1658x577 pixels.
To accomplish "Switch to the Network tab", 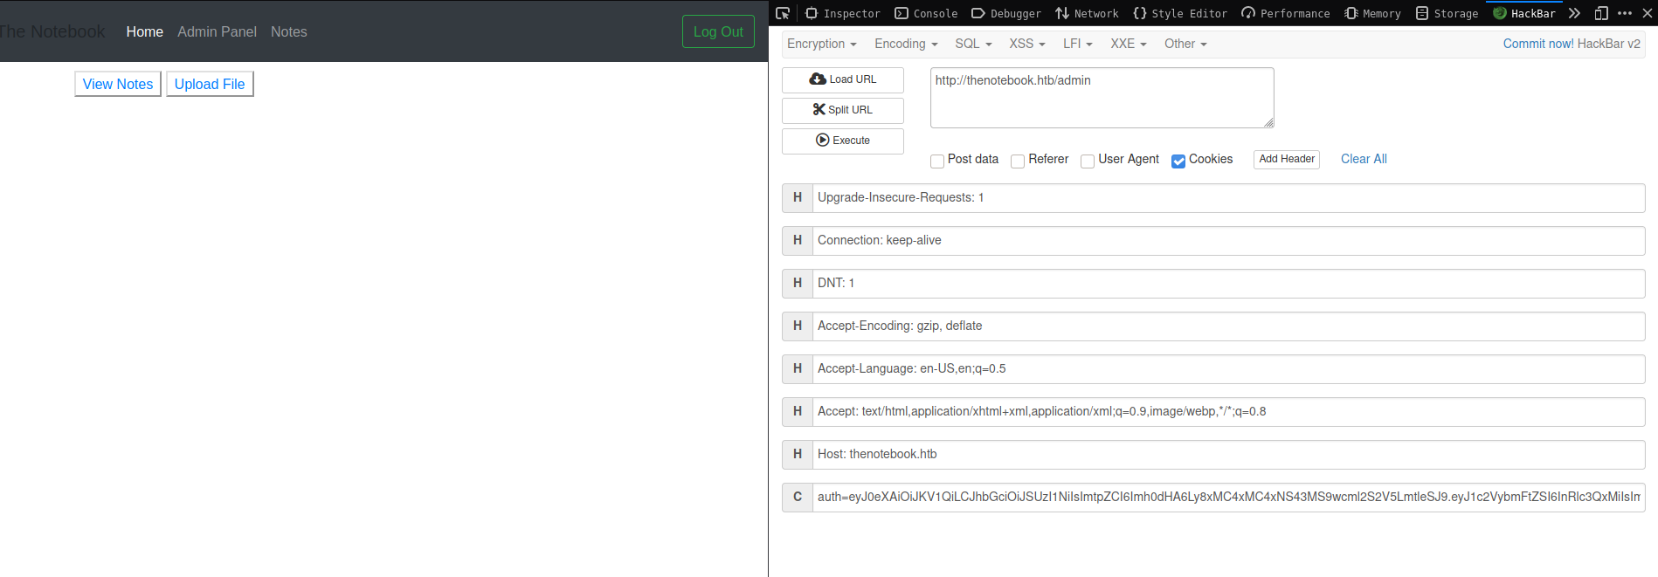I will [1087, 13].
